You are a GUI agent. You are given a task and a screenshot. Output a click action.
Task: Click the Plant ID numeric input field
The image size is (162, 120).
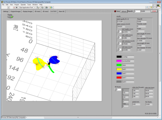[138, 11]
